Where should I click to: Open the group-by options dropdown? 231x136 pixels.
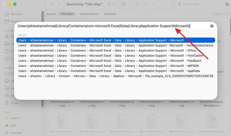coord(126,4)
